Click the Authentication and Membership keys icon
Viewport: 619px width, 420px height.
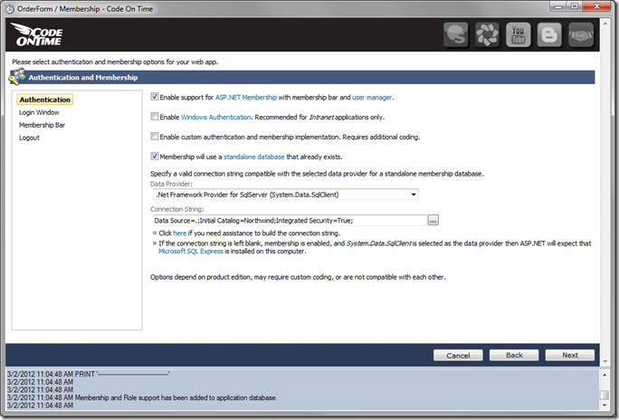coord(17,77)
